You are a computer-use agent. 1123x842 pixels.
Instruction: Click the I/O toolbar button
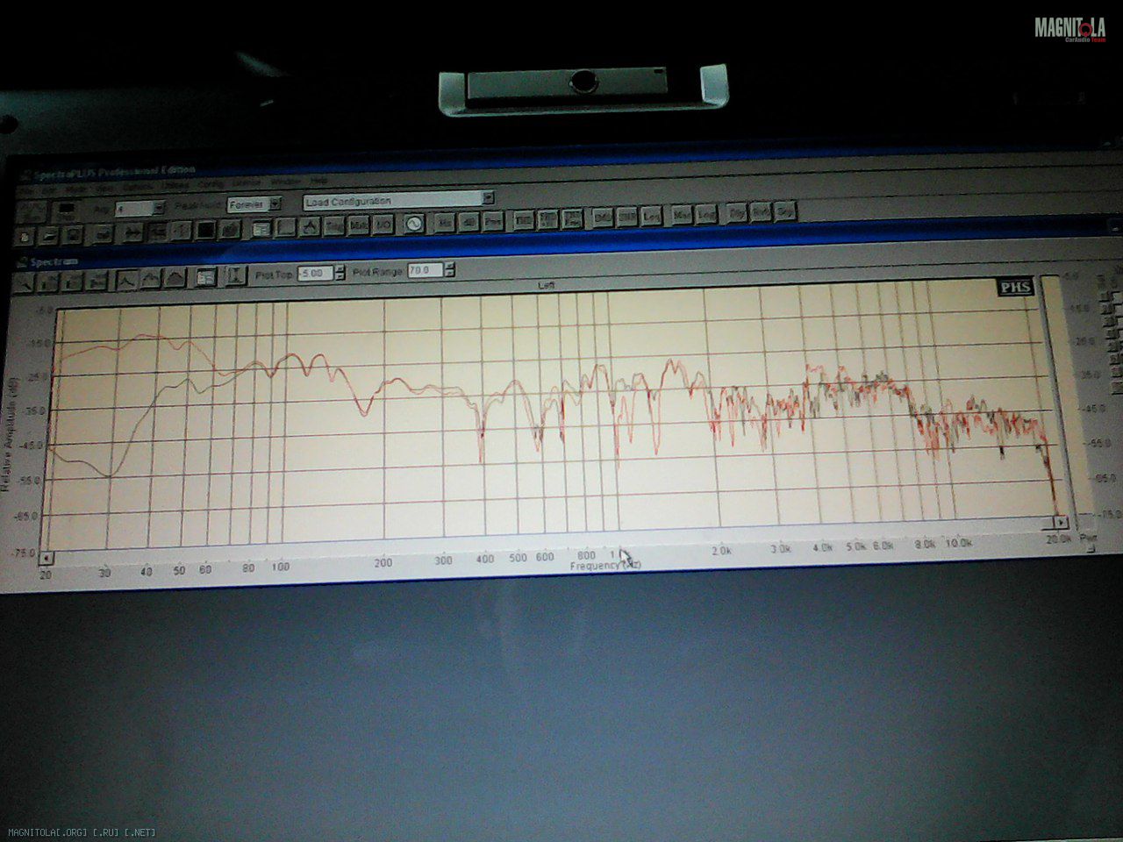coord(383,225)
